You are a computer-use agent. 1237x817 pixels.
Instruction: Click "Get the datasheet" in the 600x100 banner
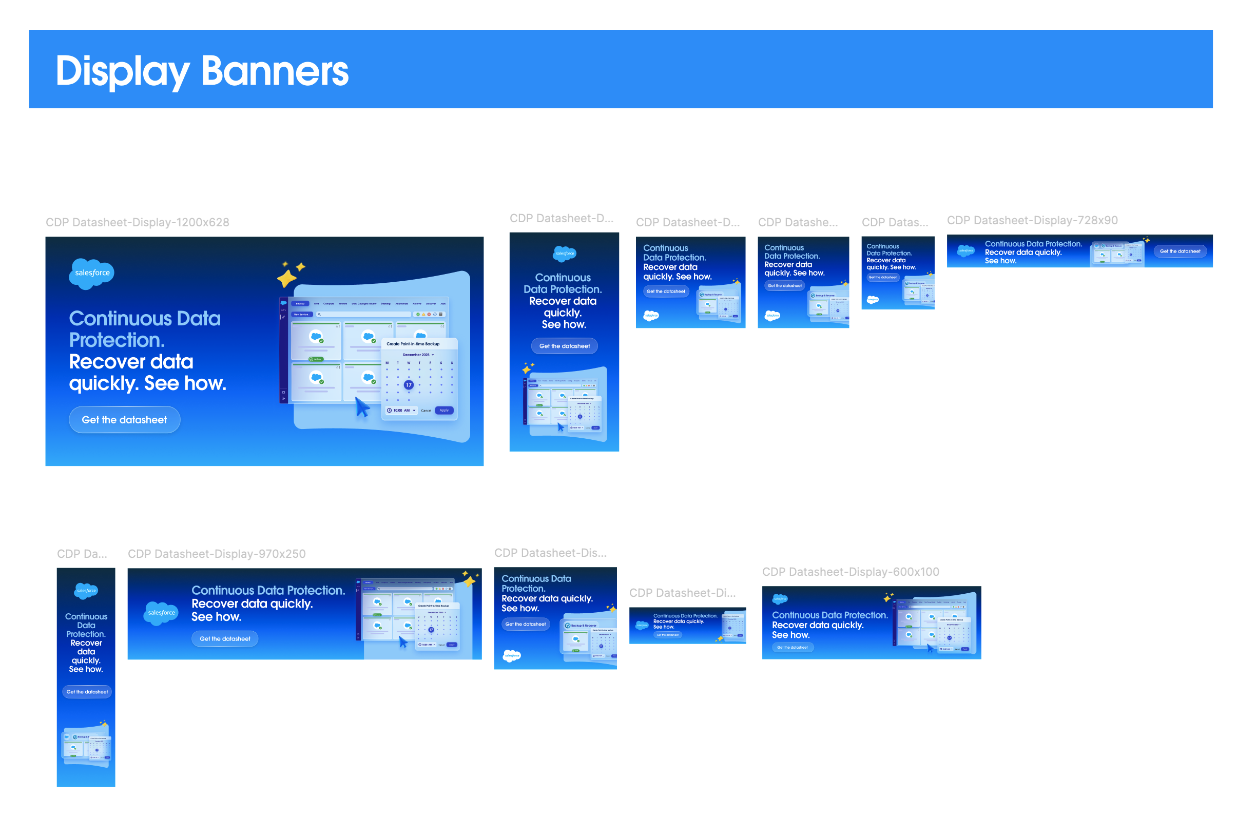(x=792, y=647)
